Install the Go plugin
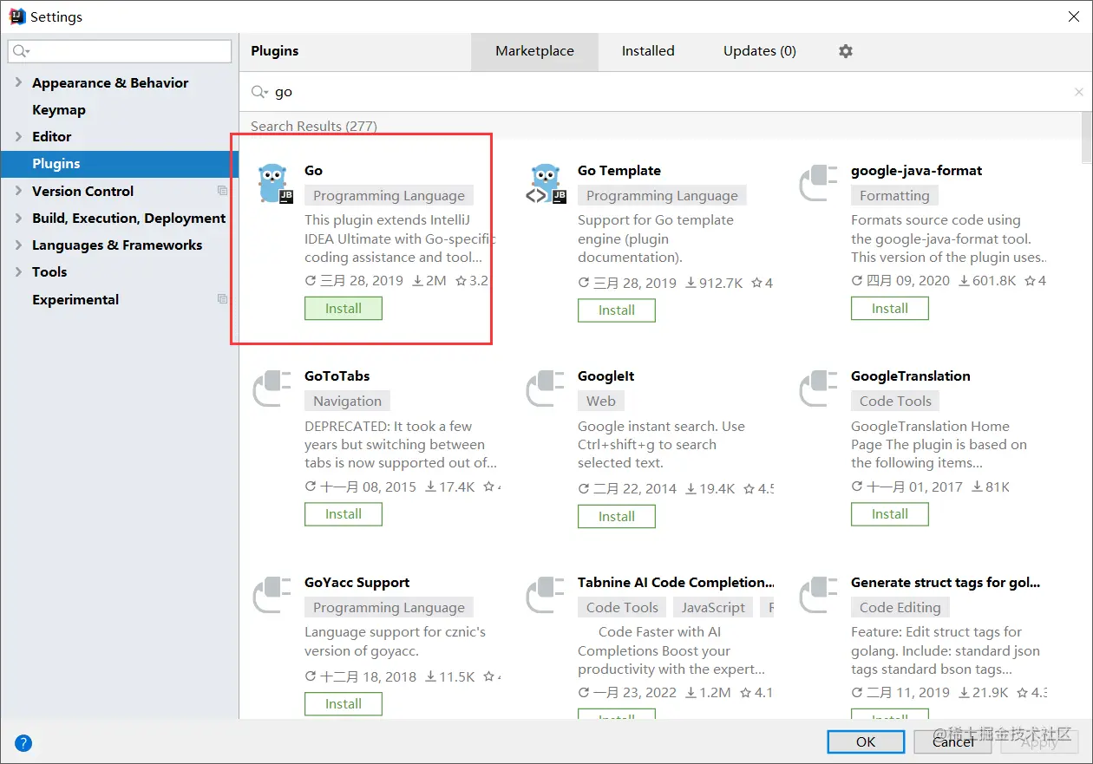Image resolution: width=1093 pixels, height=764 pixels. click(344, 309)
